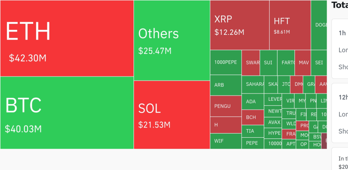This screenshot has width=348, height=170.
Task: Open the Others $25.47M block
Action: click(172, 40)
